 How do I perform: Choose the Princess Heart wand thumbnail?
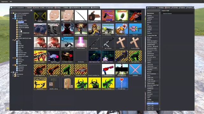122,84
